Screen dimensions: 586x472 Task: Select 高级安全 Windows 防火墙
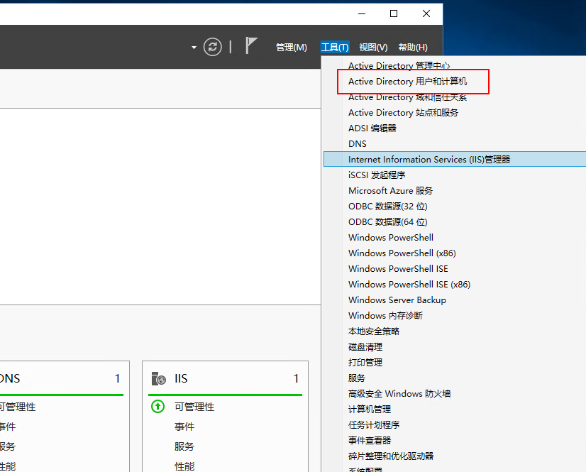click(x=399, y=394)
